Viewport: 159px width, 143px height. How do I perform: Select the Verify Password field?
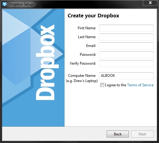coord(126,63)
